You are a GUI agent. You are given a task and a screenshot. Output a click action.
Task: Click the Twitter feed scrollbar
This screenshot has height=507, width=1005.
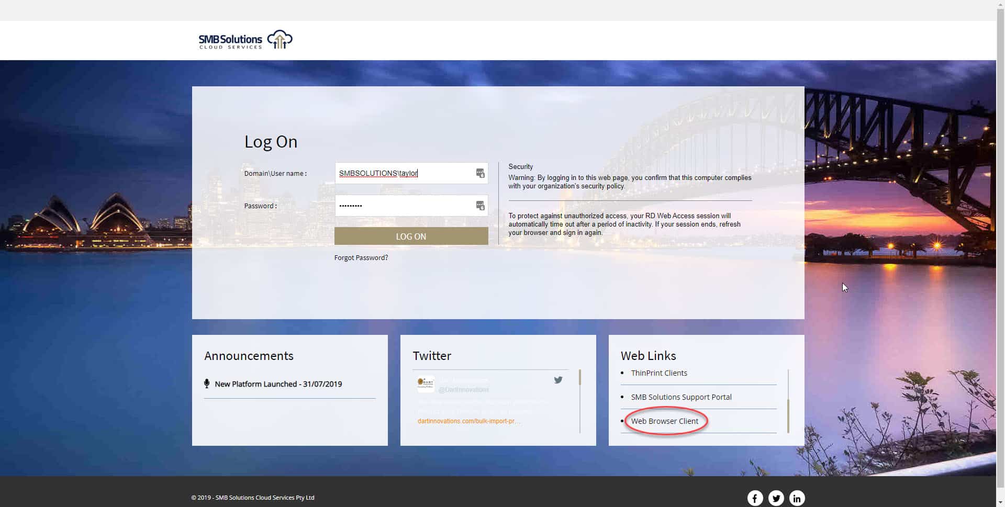[x=580, y=377]
